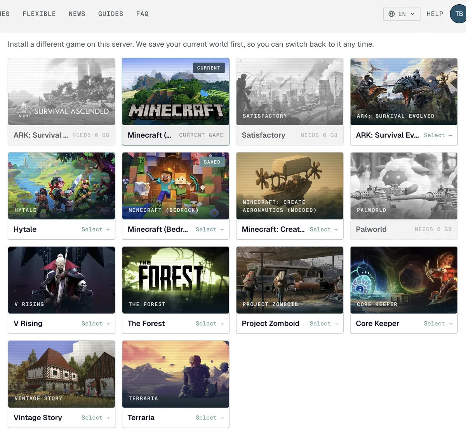Click the 'Vintage Story' title text
This screenshot has width=466, height=435.
click(x=38, y=417)
